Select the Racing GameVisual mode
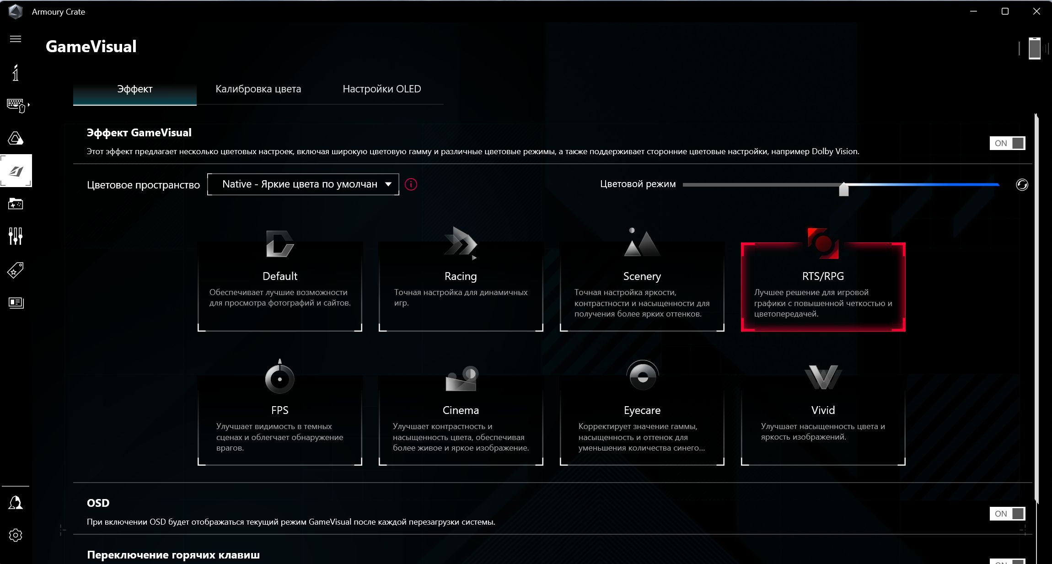1052x564 pixels. (461, 280)
